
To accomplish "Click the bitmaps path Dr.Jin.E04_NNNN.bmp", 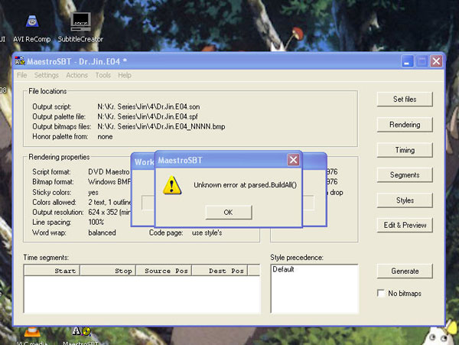I will tap(161, 127).
